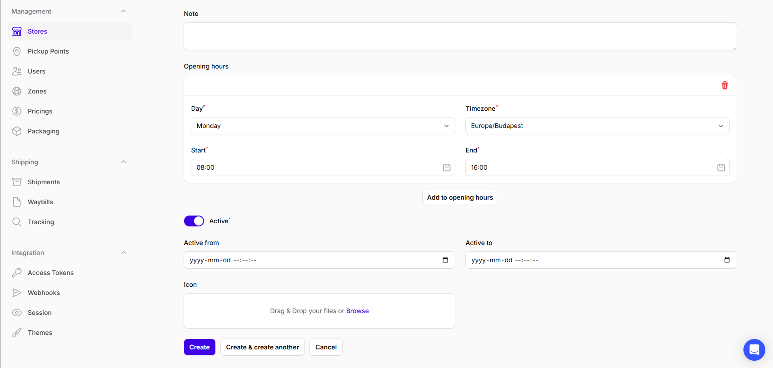Click the Access Tokens key icon
The height and width of the screenshot is (368, 773).
[17, 273]
